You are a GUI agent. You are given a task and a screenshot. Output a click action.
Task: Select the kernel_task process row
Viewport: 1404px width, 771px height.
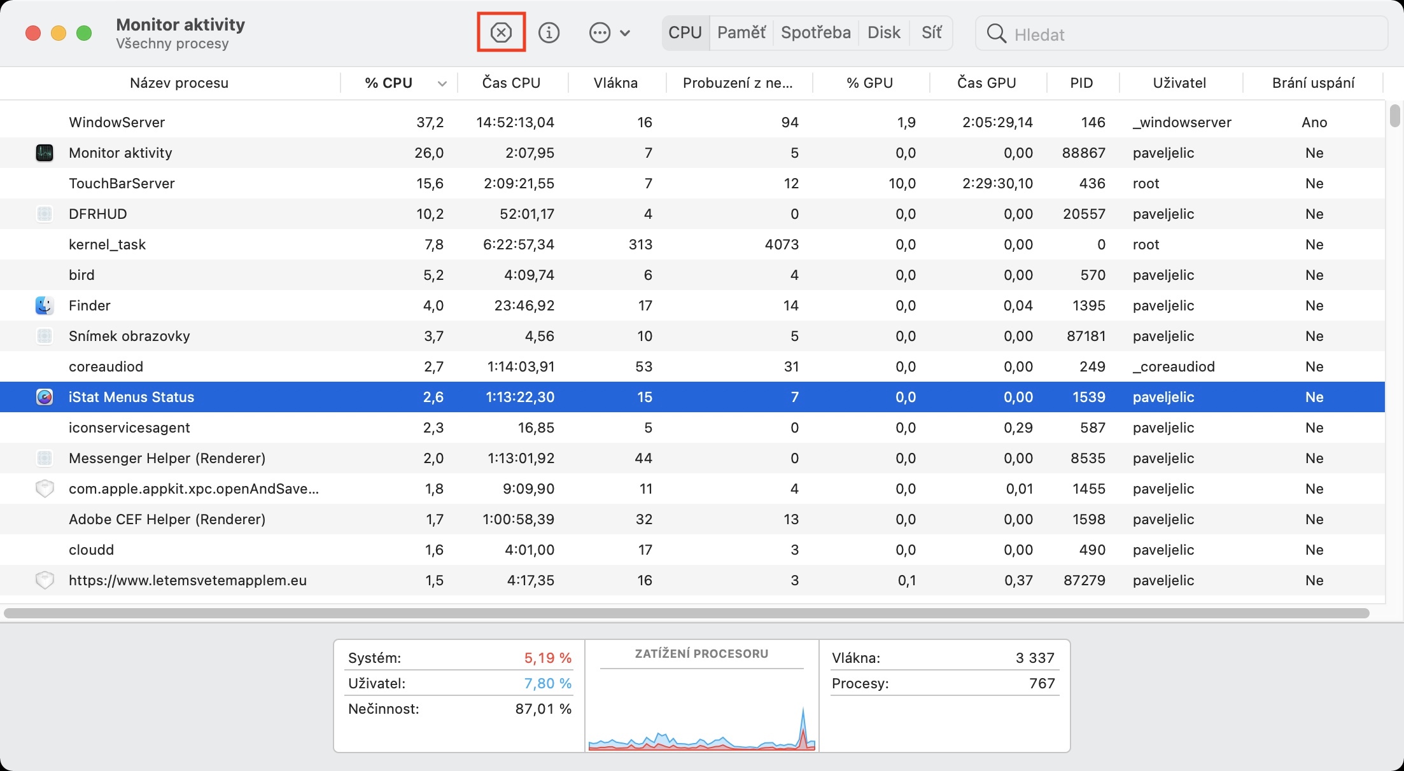tap(107, 244)
